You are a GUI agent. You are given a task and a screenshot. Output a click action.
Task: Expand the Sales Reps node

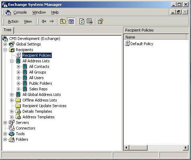[x=18, y=89]
